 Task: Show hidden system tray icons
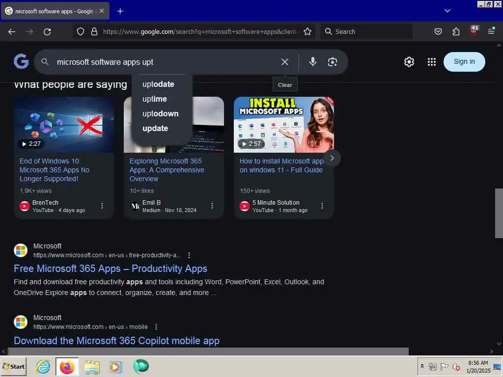(x=422, y=366)
